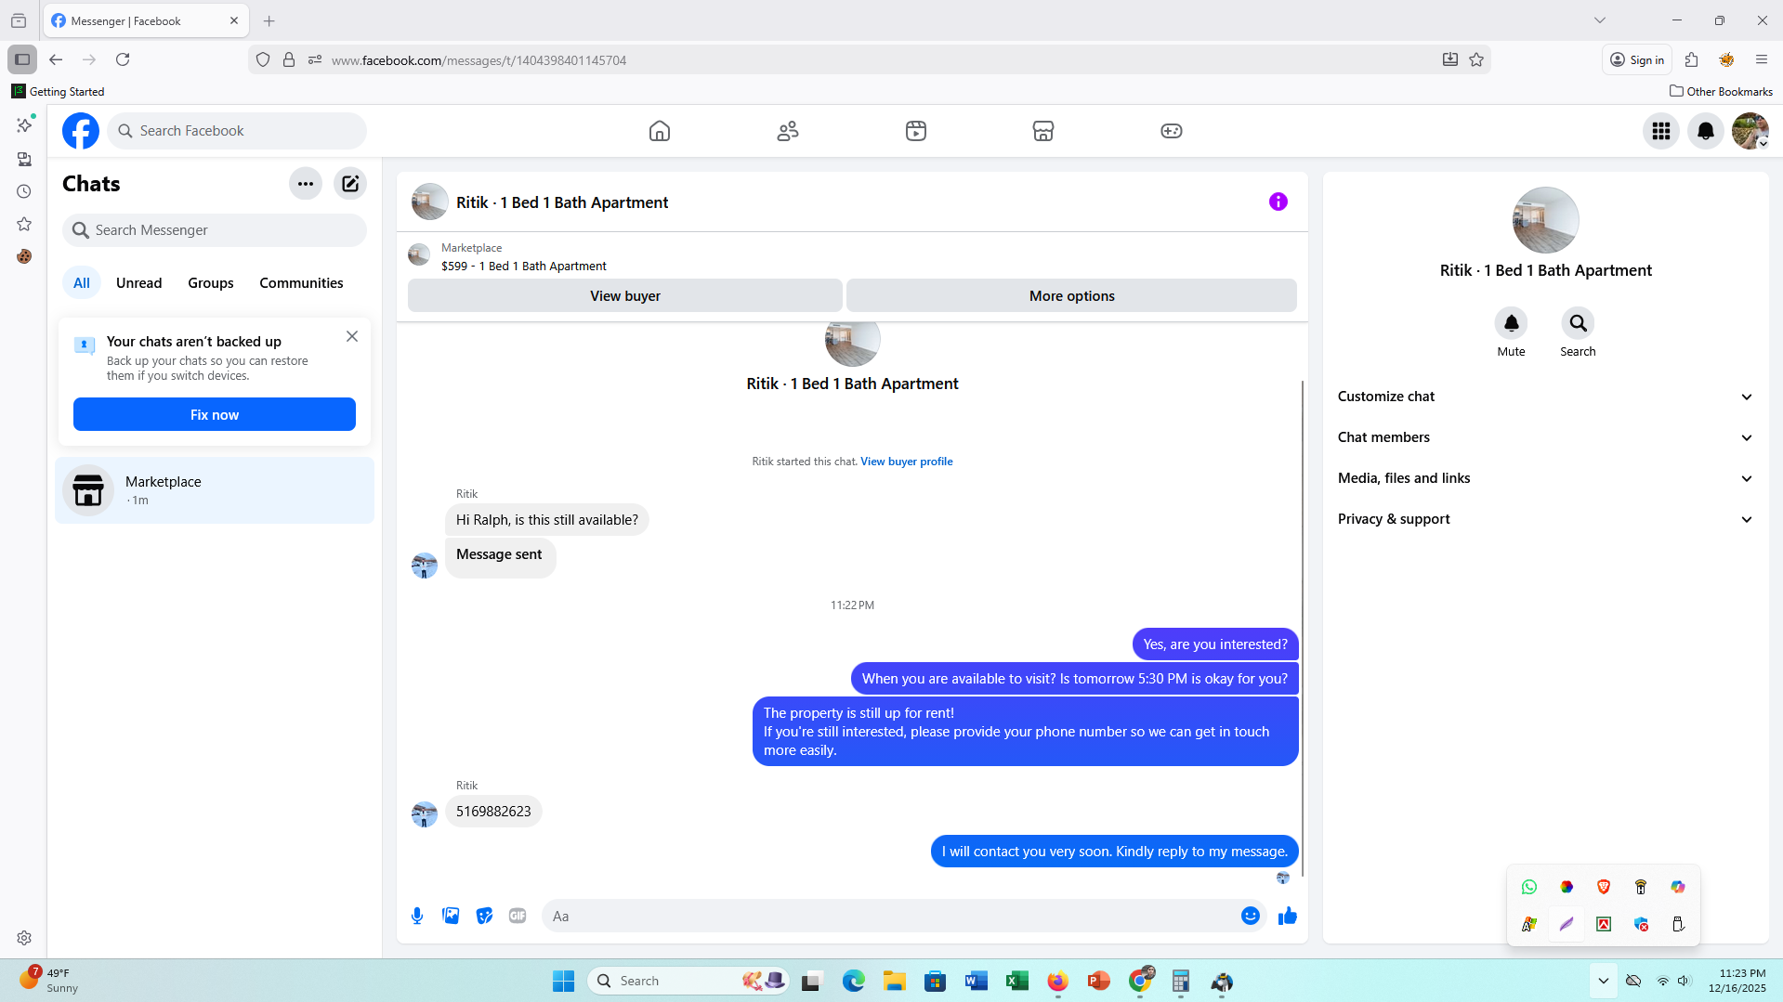
Task: Reload the Messenger page
Action: (123, 60)
